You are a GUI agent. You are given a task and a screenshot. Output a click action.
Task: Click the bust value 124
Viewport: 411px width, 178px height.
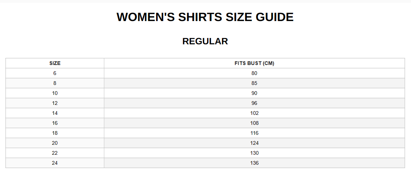pos(254,143)
